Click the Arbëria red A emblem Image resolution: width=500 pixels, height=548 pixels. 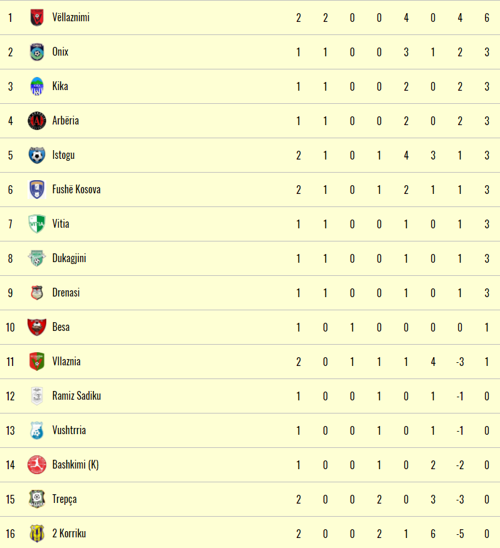pyautogui.click(x=37, y=121)
